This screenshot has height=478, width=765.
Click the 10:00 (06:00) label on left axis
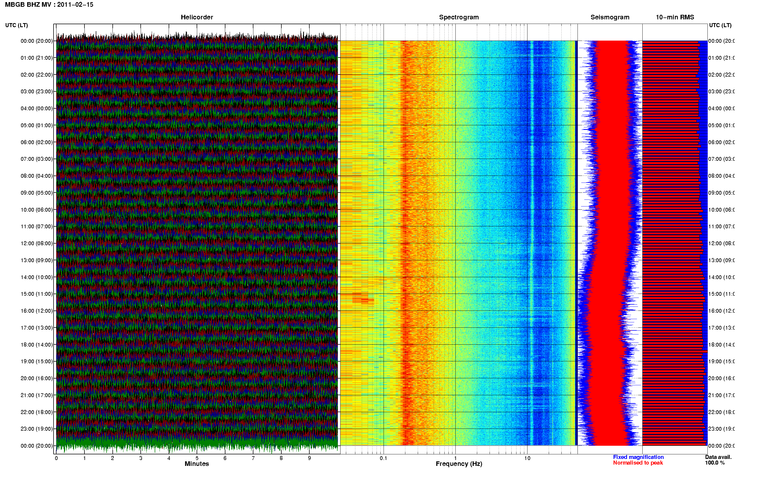(37, 210)
